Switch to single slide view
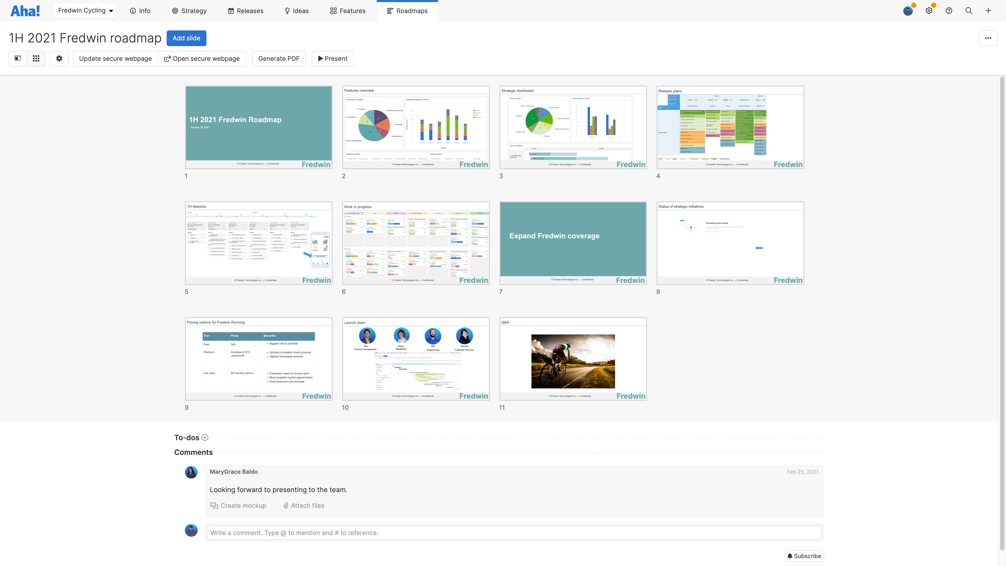This screenshot has width=1006, height=566. coord(18,59)
